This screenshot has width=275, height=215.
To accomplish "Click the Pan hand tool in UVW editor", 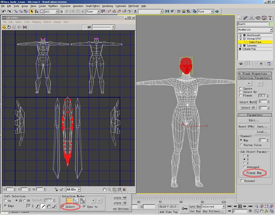I will pos(105,190).
